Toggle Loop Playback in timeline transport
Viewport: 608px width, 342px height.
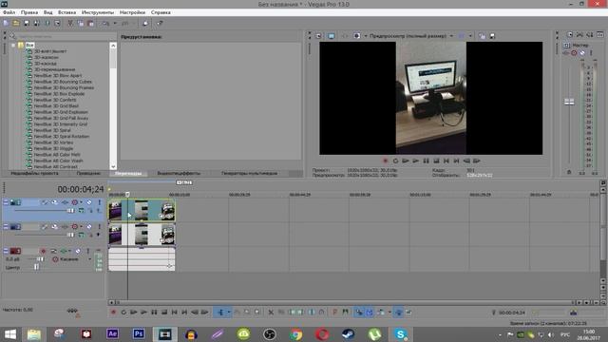pos(123,313)
